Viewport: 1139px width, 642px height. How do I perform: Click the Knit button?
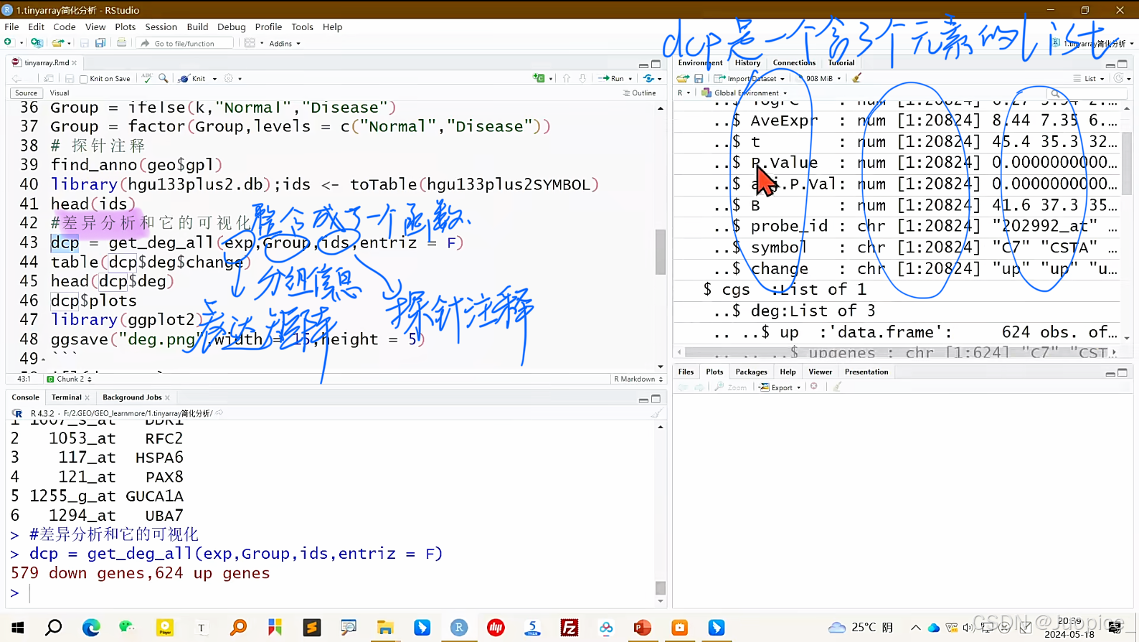coord(193,78)
